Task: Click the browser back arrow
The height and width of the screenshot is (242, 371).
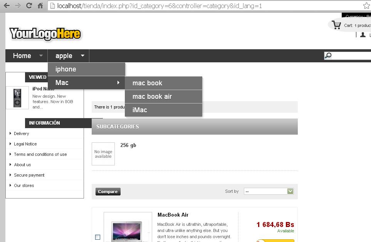Action: (x=7, y=6)
